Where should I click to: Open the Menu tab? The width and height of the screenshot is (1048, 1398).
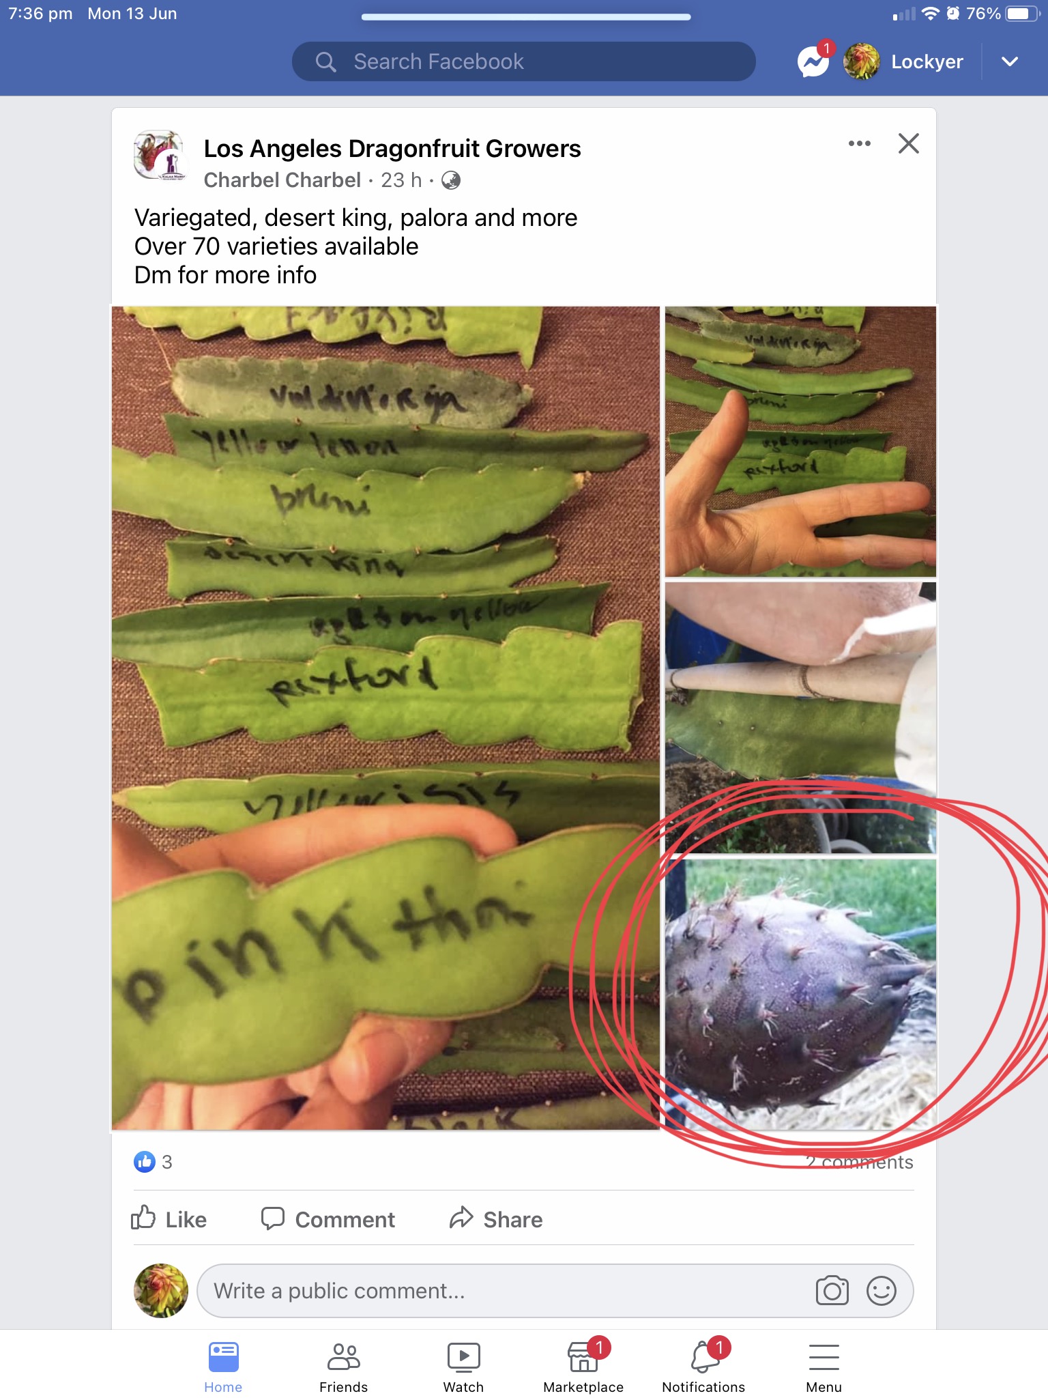(x=824, y=1365)
